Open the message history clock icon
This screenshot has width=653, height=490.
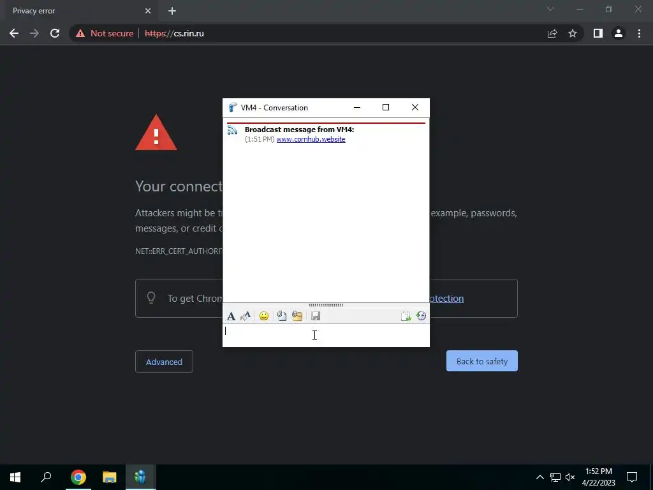tap(421, 316)
